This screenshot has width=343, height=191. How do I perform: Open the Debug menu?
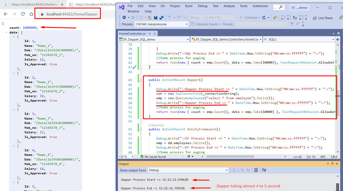coord(203,6)
